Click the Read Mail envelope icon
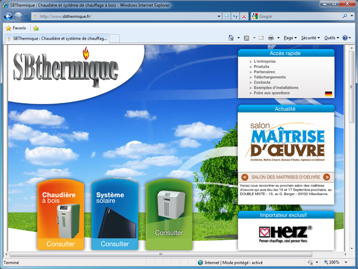This screenshot has width=358, height=269. pos(260,38)
